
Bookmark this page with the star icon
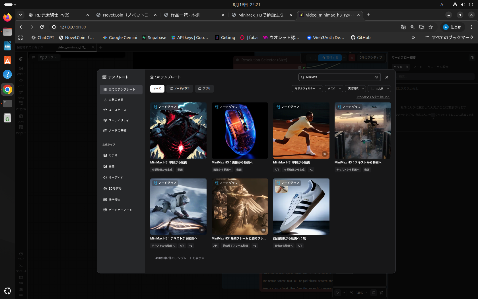[431, 27]
